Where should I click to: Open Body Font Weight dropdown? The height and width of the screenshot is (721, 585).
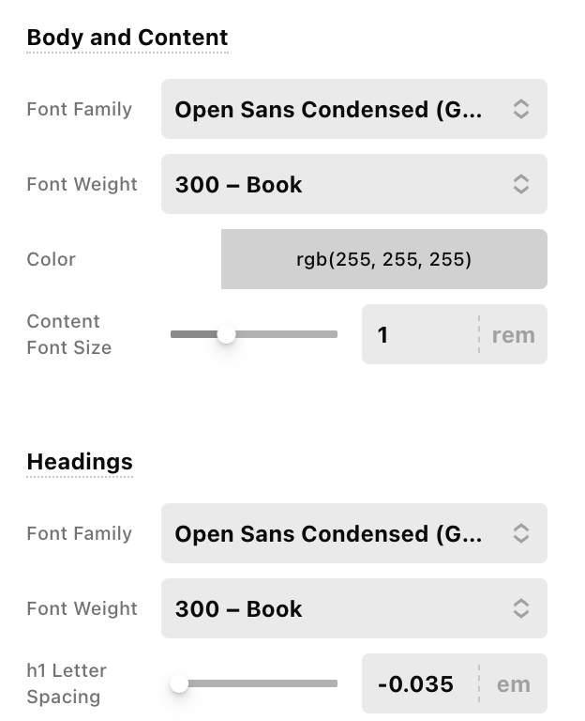pyautogui.click(x=337, y=184)
